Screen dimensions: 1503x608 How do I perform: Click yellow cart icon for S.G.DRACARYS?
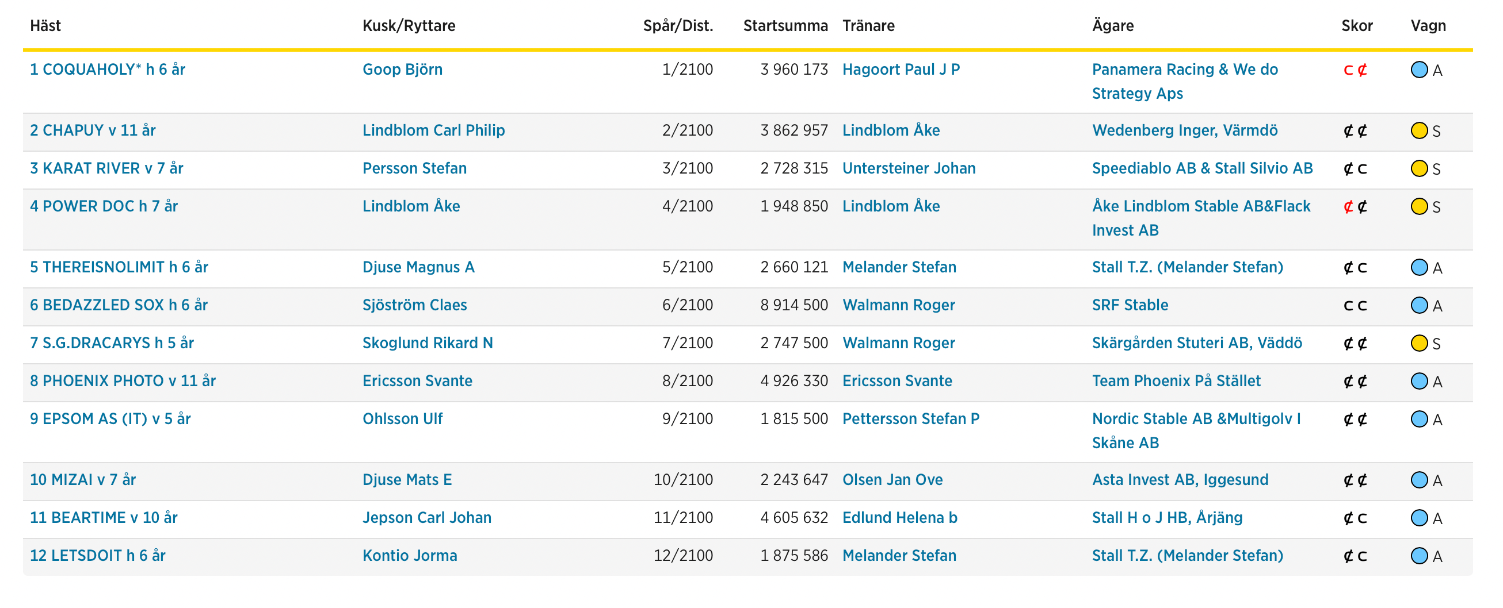click(1418, 343)
